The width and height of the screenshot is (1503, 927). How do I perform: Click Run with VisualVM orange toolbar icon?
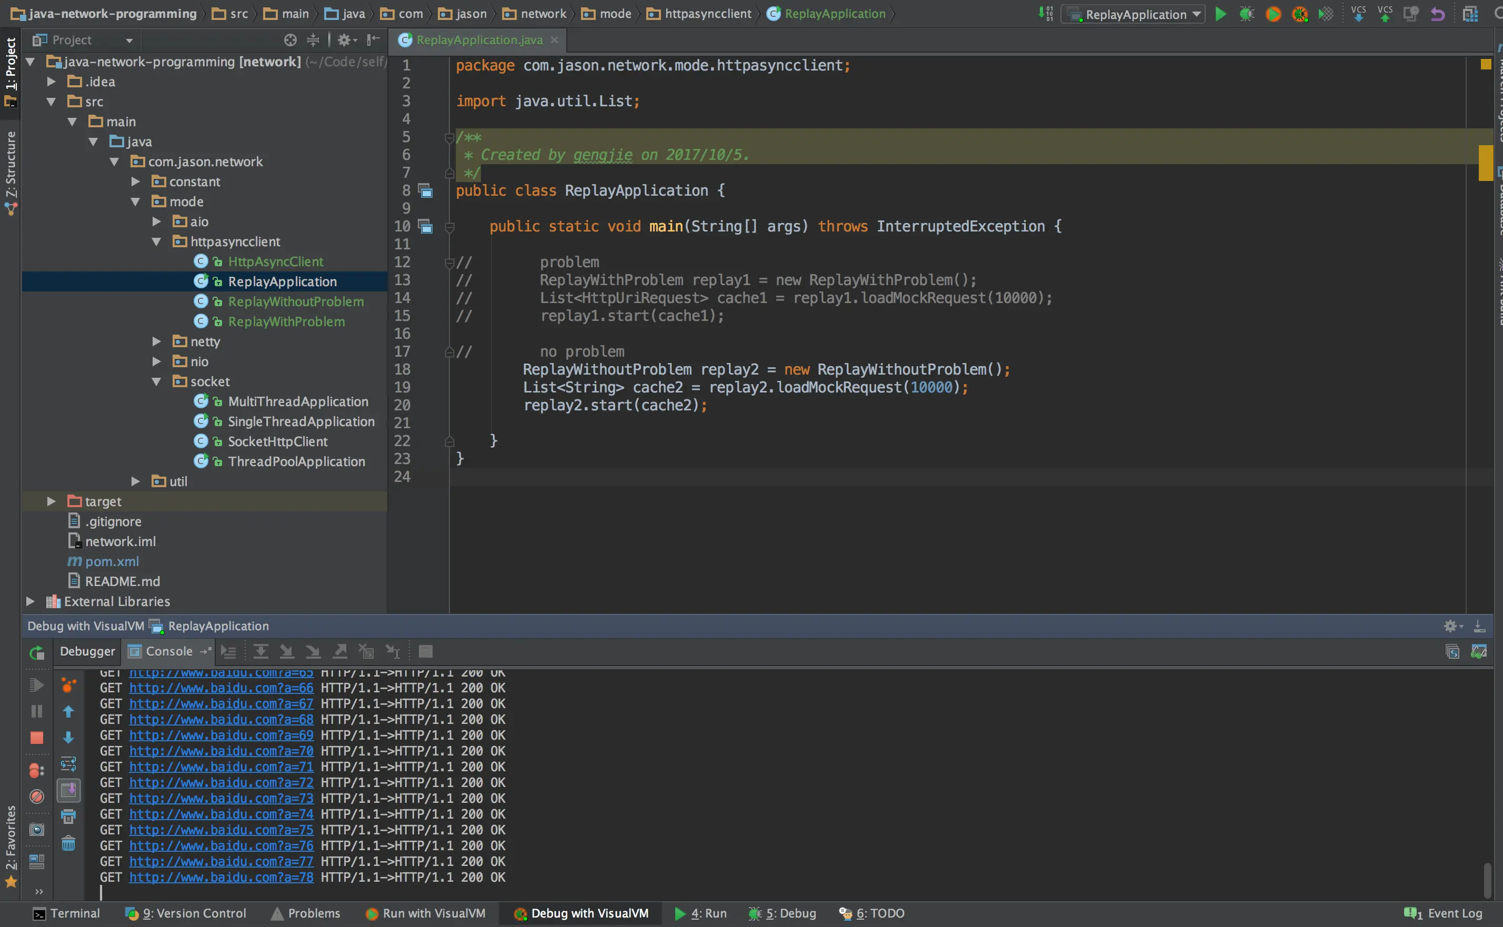pyautogui.click(x=1273, y=14)
